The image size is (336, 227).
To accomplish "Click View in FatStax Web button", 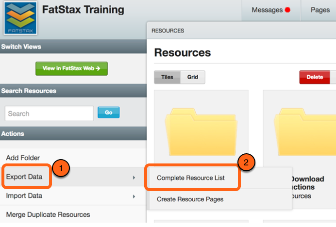I will pos(71,68).
